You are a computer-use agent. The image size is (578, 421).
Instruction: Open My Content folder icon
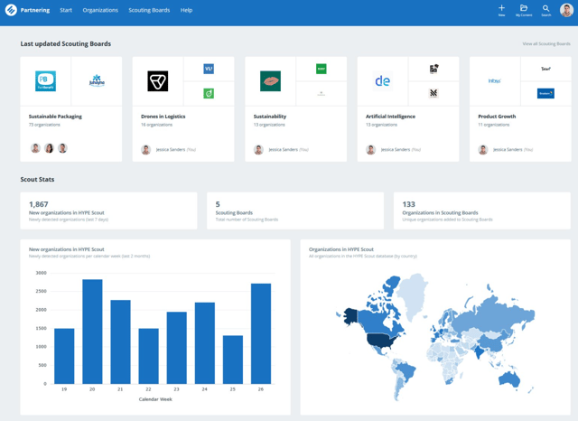524,8
